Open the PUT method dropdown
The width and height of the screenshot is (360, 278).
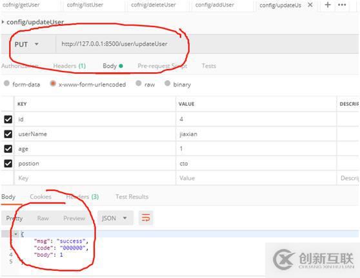[26, 44]
